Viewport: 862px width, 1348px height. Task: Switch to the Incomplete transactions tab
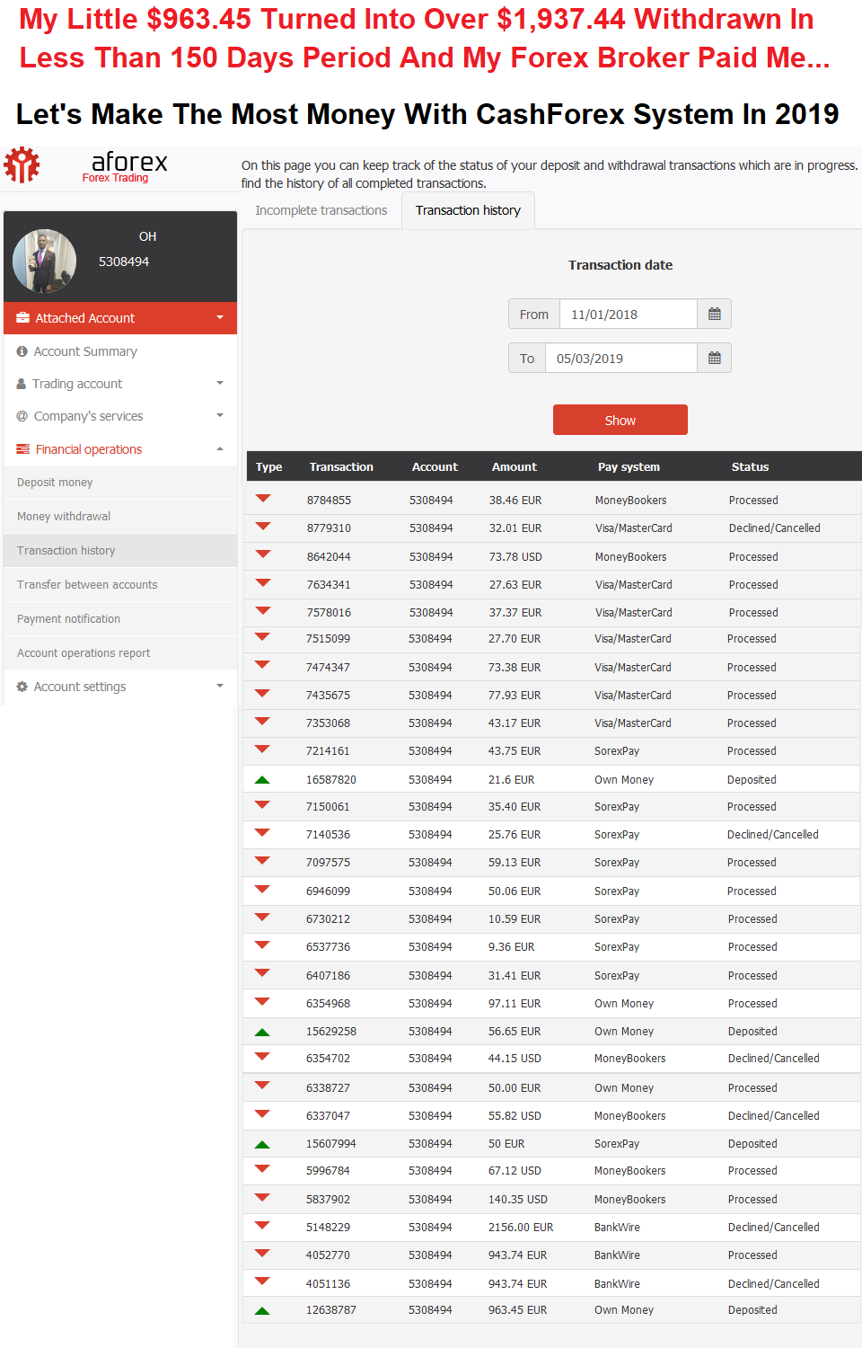pos(321,210)
